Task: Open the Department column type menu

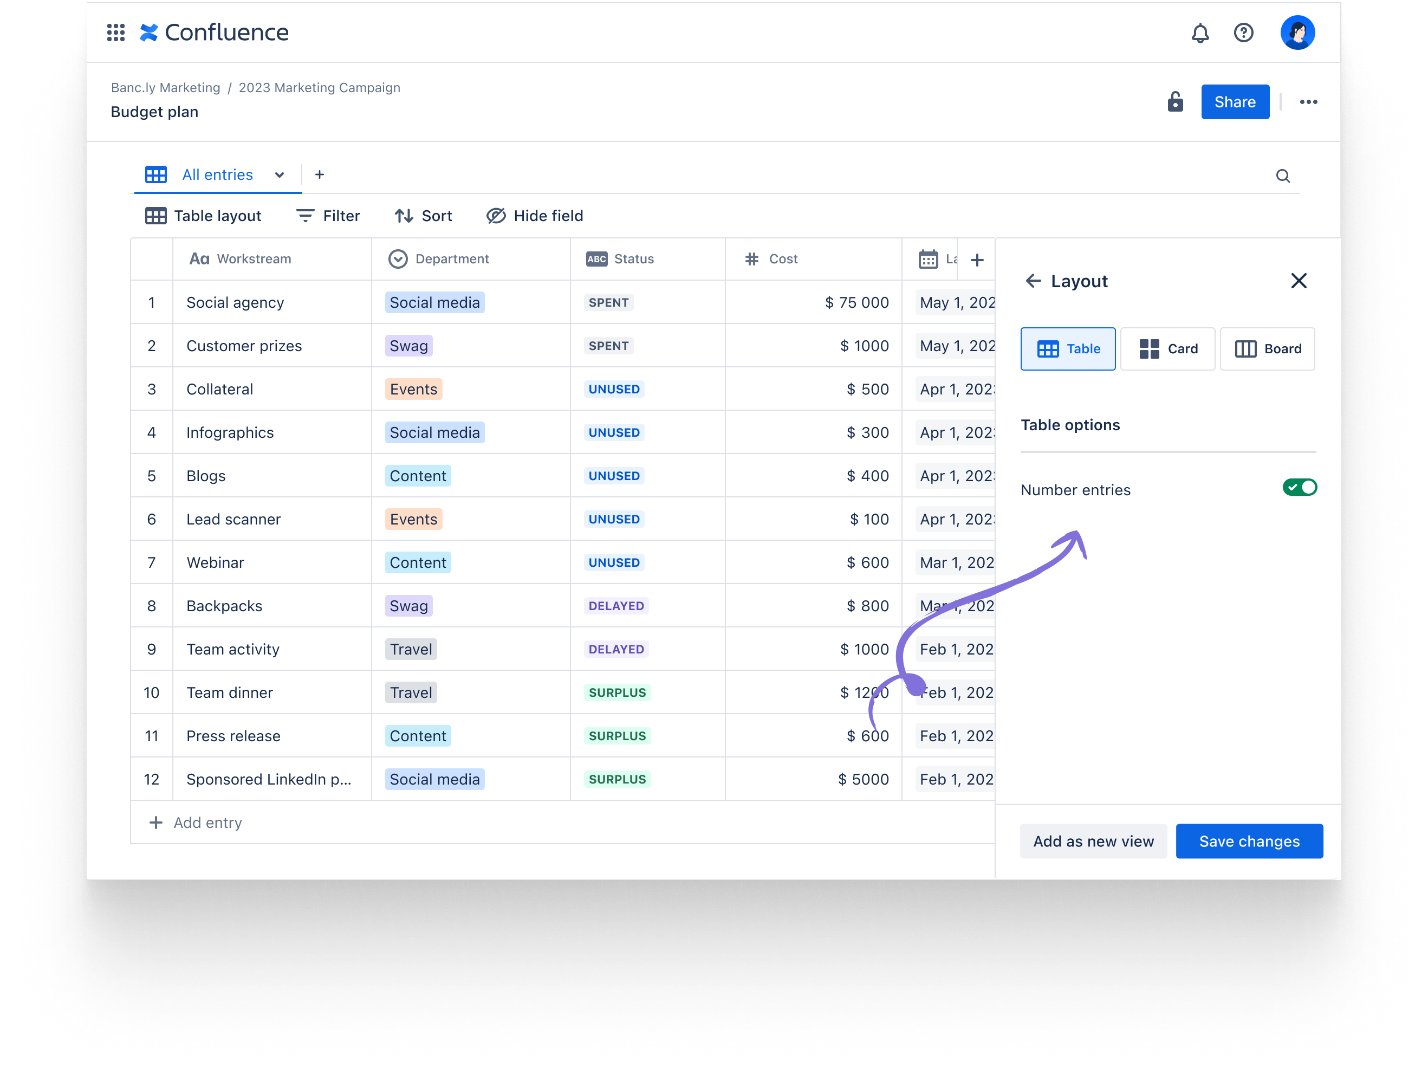Action: click(399, 258)
